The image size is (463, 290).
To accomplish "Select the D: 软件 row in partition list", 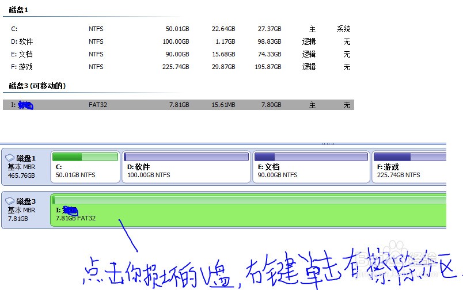I will (179, 41).
